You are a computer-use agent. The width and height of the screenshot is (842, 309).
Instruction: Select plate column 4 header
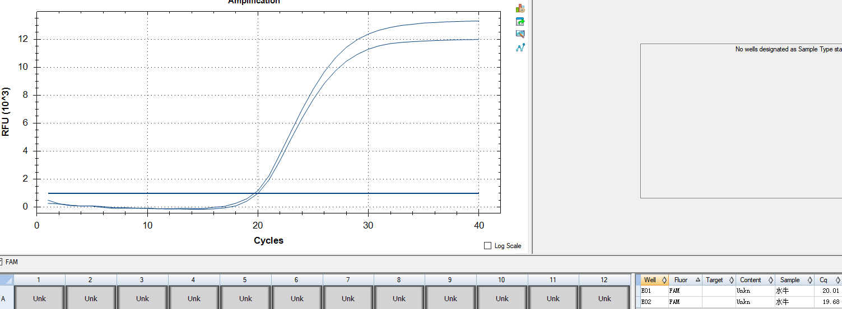(194, 280)
